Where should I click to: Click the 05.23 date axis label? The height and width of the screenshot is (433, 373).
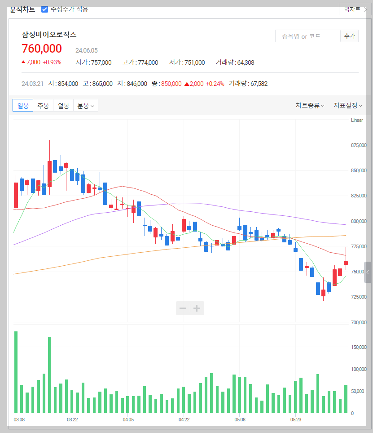point(296,420)
